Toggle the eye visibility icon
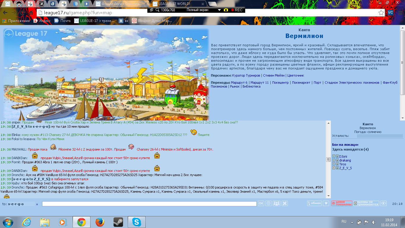Viewport: 405px width, 228px height. tap(384, 203)
